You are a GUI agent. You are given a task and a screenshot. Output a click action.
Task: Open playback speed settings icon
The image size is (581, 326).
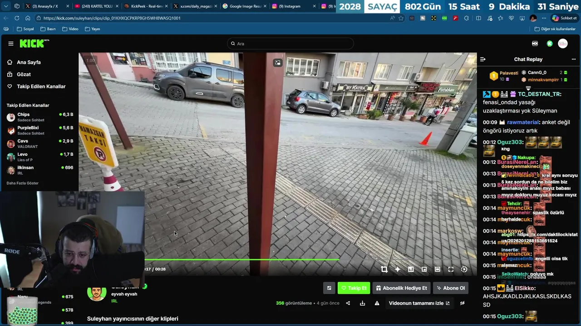pos(464,269)
